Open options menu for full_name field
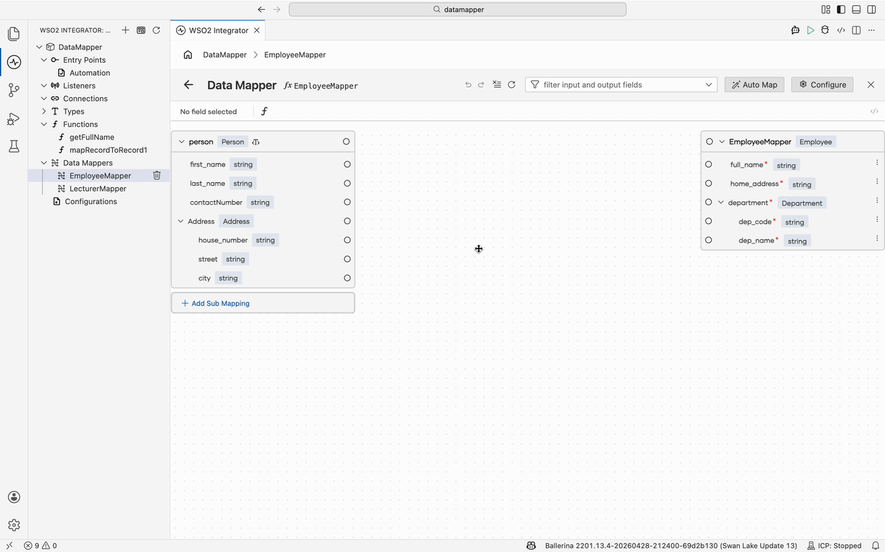Image resolution: width=885 pixels, height=552 pixels. pos(877,163)
